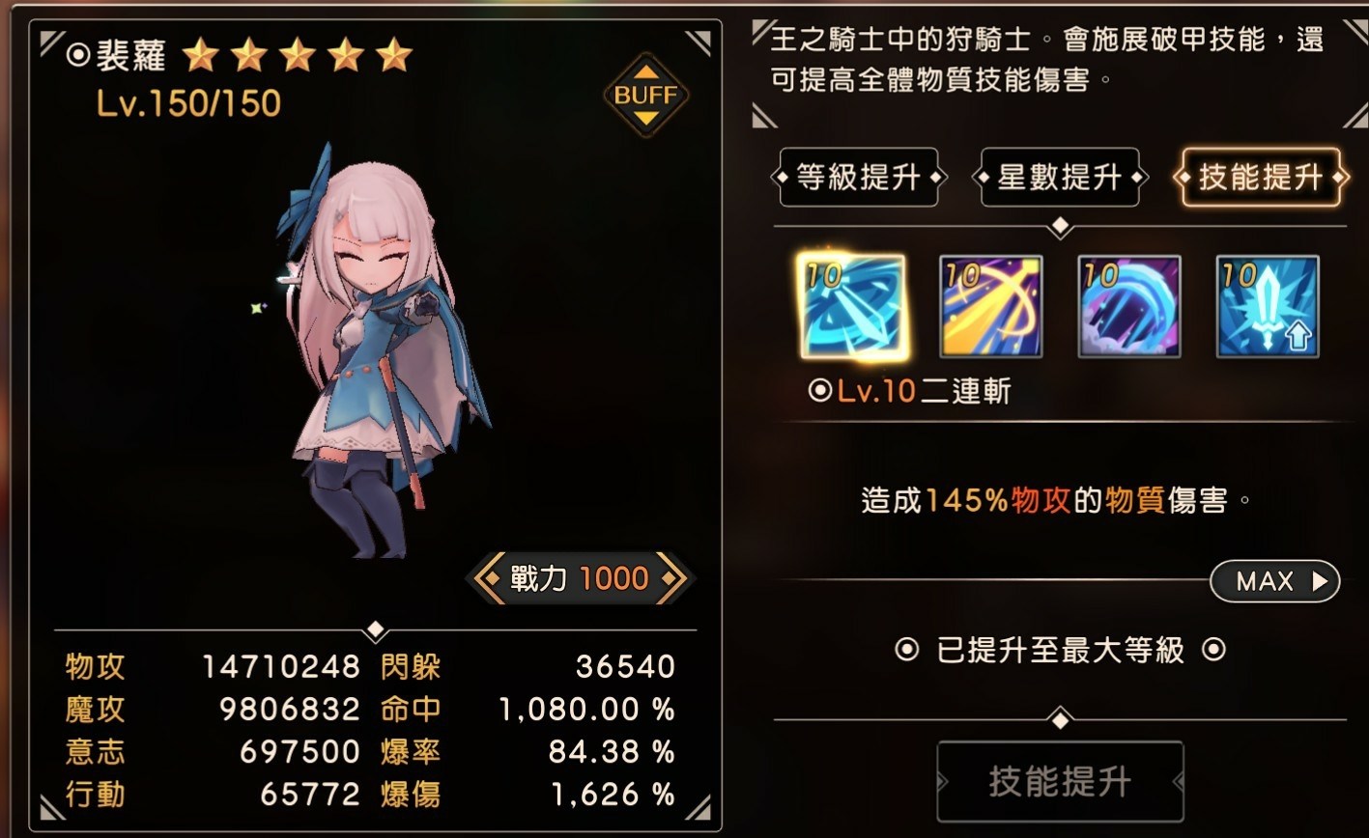Image resolution: width=1369 pixels, height=838 pixels.
Task: Select the third purple crescent skill icon
Action: pyautogui.click(x=1129, y=307)
